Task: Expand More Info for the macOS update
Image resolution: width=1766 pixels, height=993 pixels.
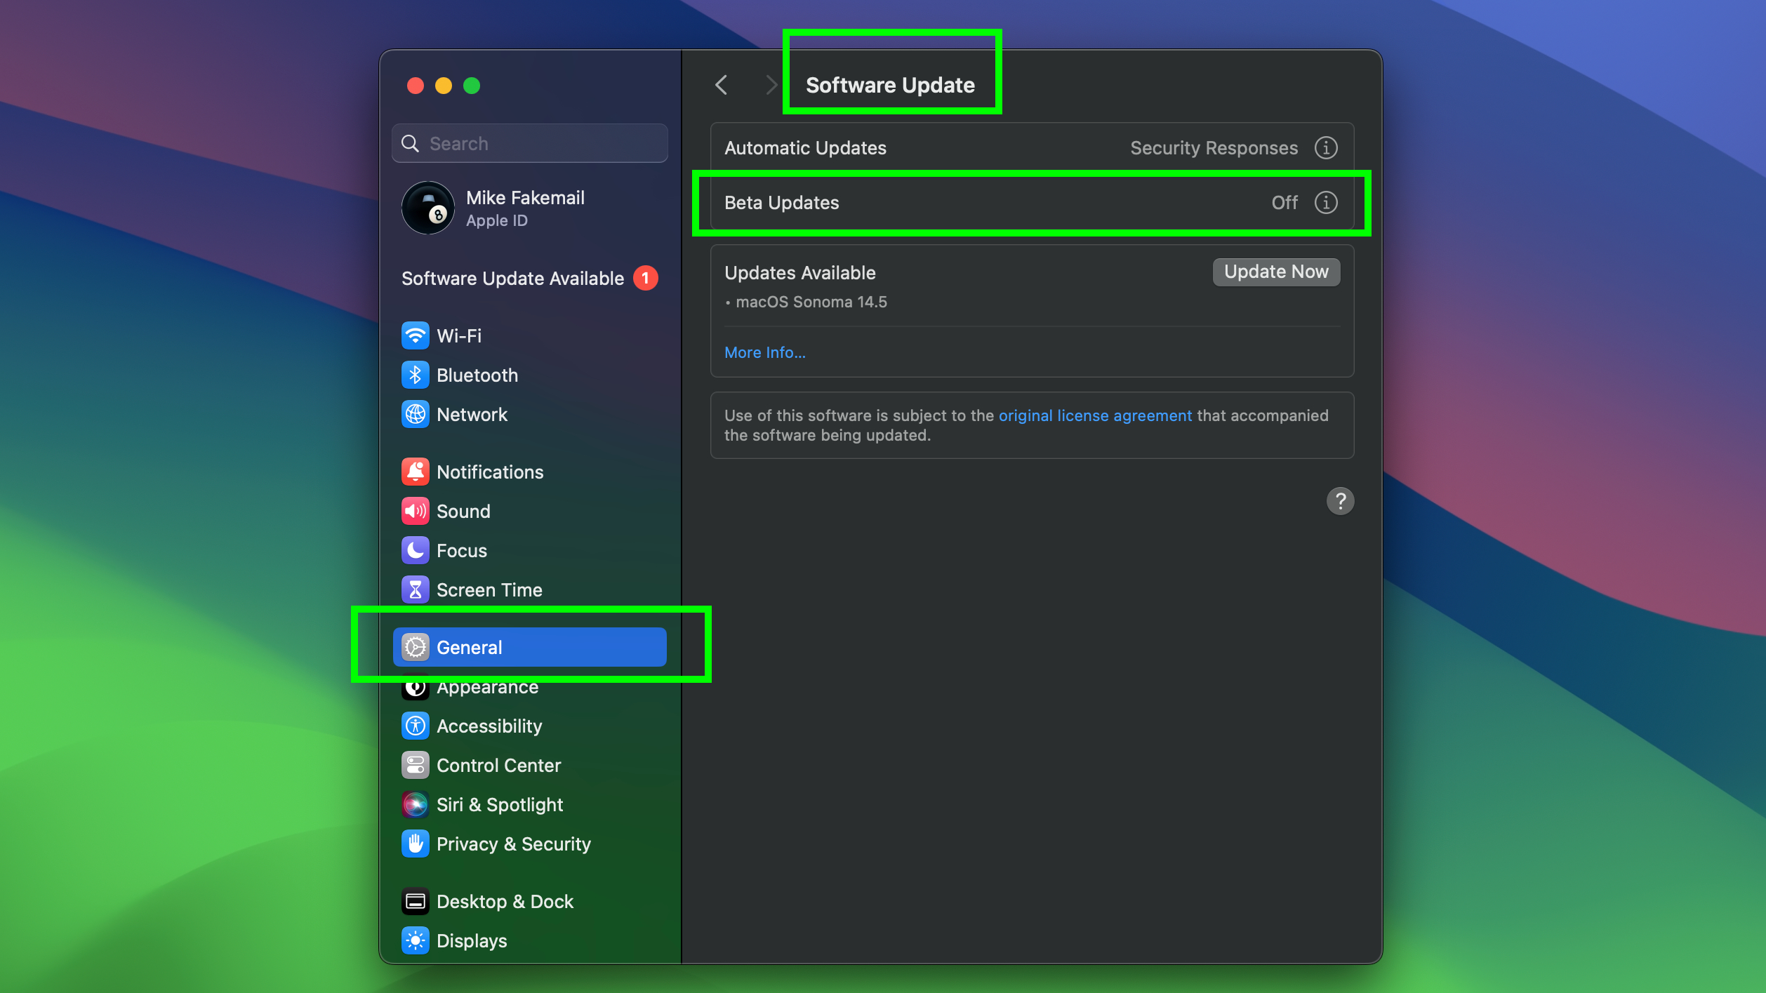Action: (764, 352)
